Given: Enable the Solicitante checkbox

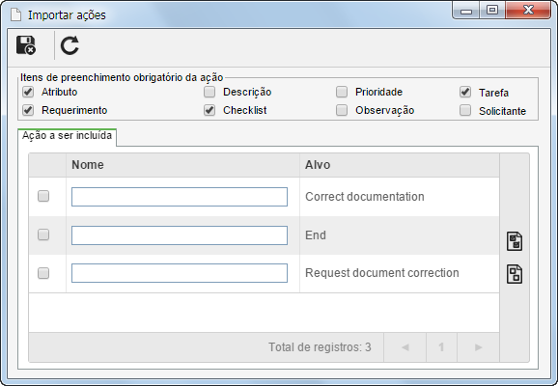Looking at the screenshot, I should pos(465,110).
